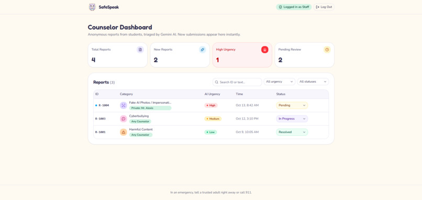Click the Oct 12, 3:10 PM timestamp

coord(247,119)
